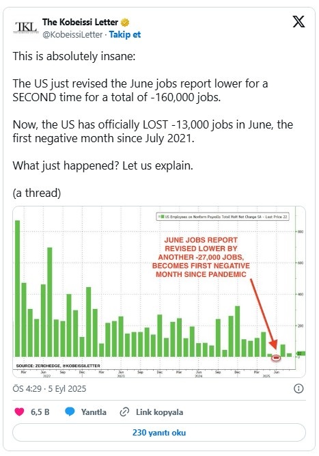Click The Kobeissi Letter display name
Image resolution: width=319 pixels, height=456 pixels.
80,22
